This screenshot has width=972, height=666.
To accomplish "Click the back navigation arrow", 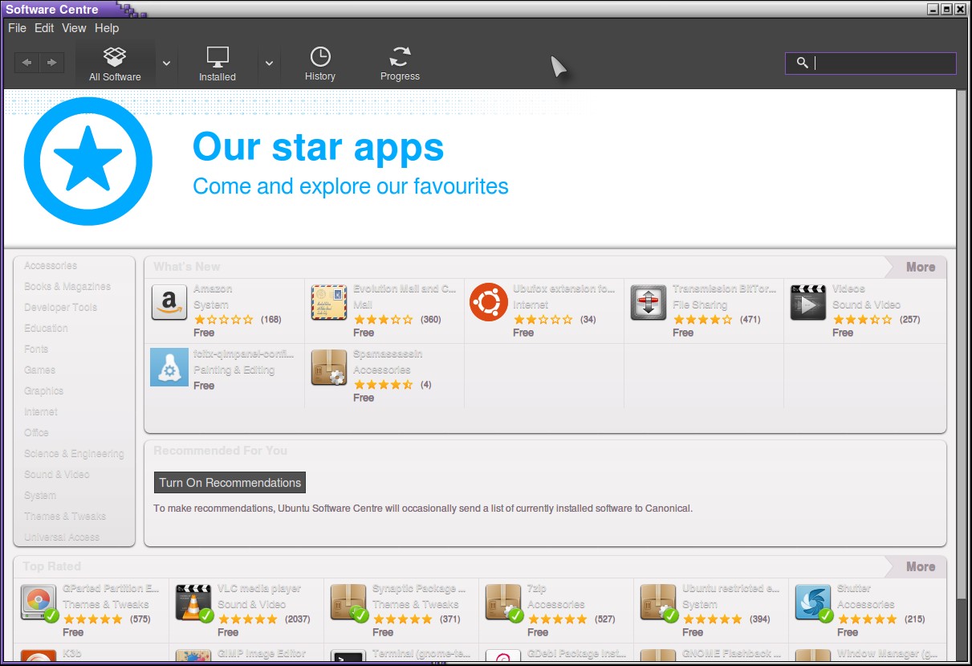I will 26,63.
